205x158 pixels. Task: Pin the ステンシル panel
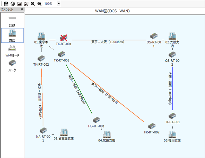[x=22, y=9]
